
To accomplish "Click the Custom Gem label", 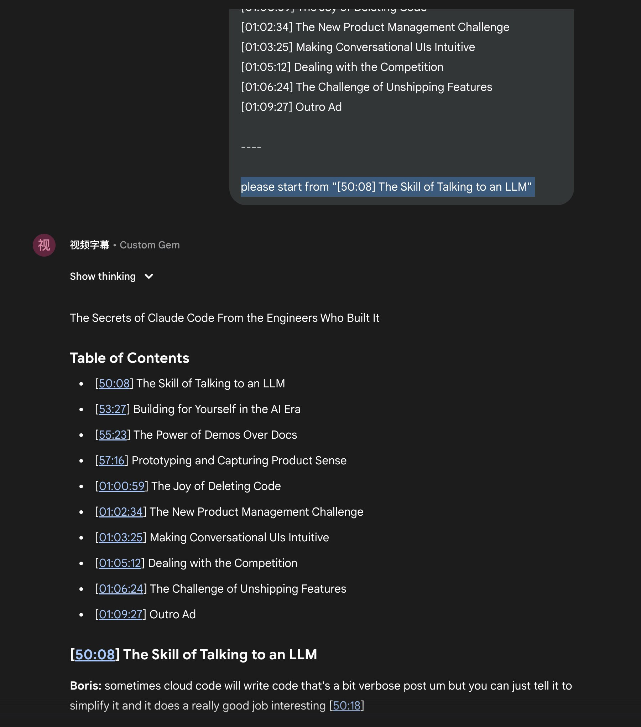I will click(x=150, y=245).
